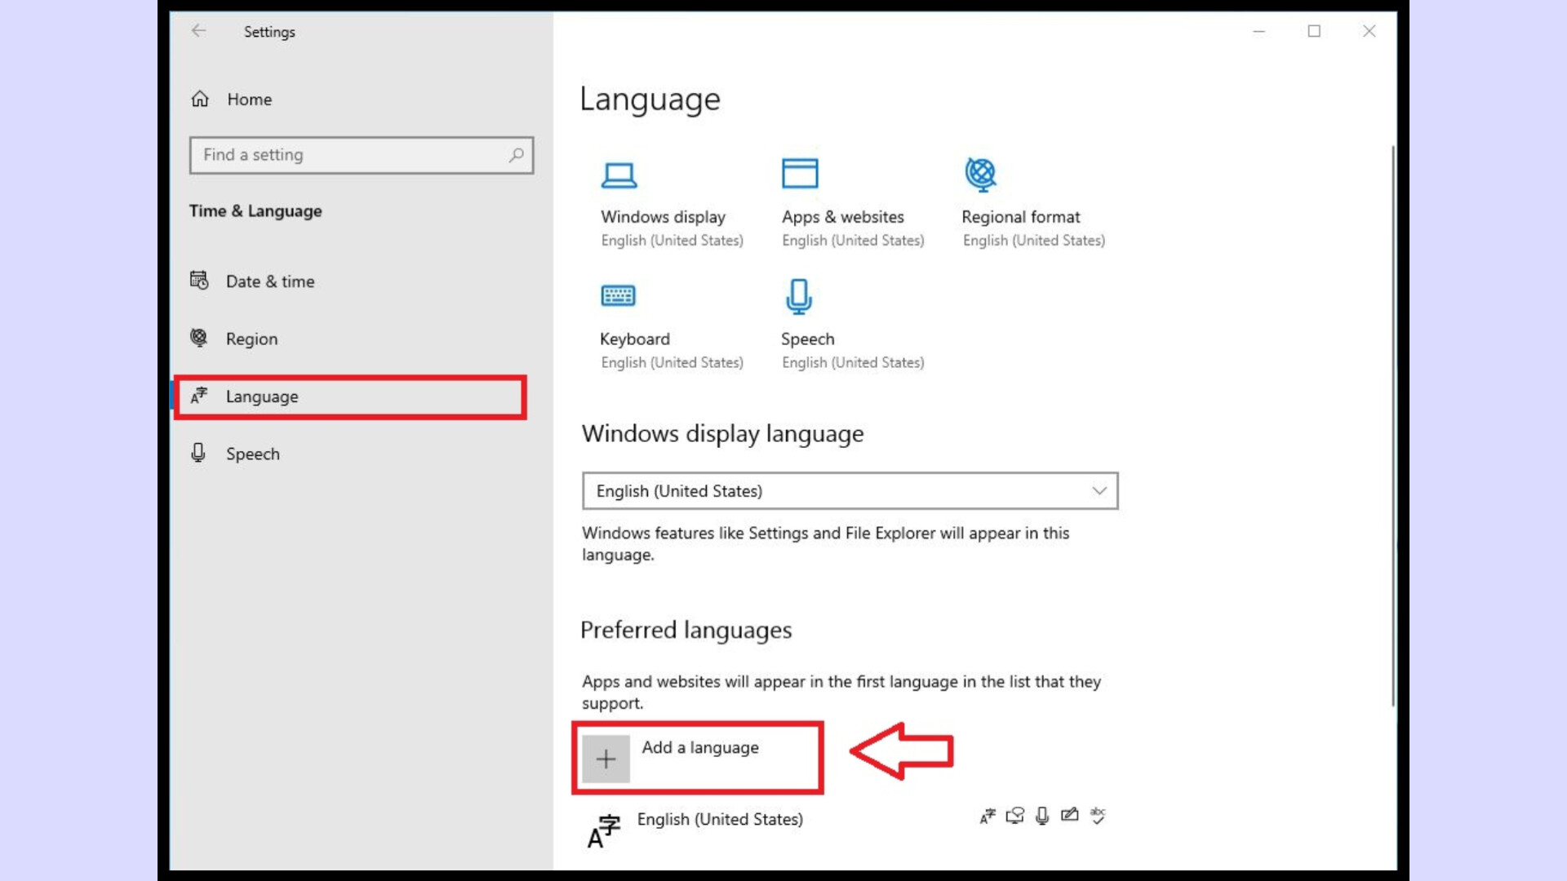This screenshot has width=1567, height=881.
Task: Maximize the Settings window
Action: pos(1314,31)
